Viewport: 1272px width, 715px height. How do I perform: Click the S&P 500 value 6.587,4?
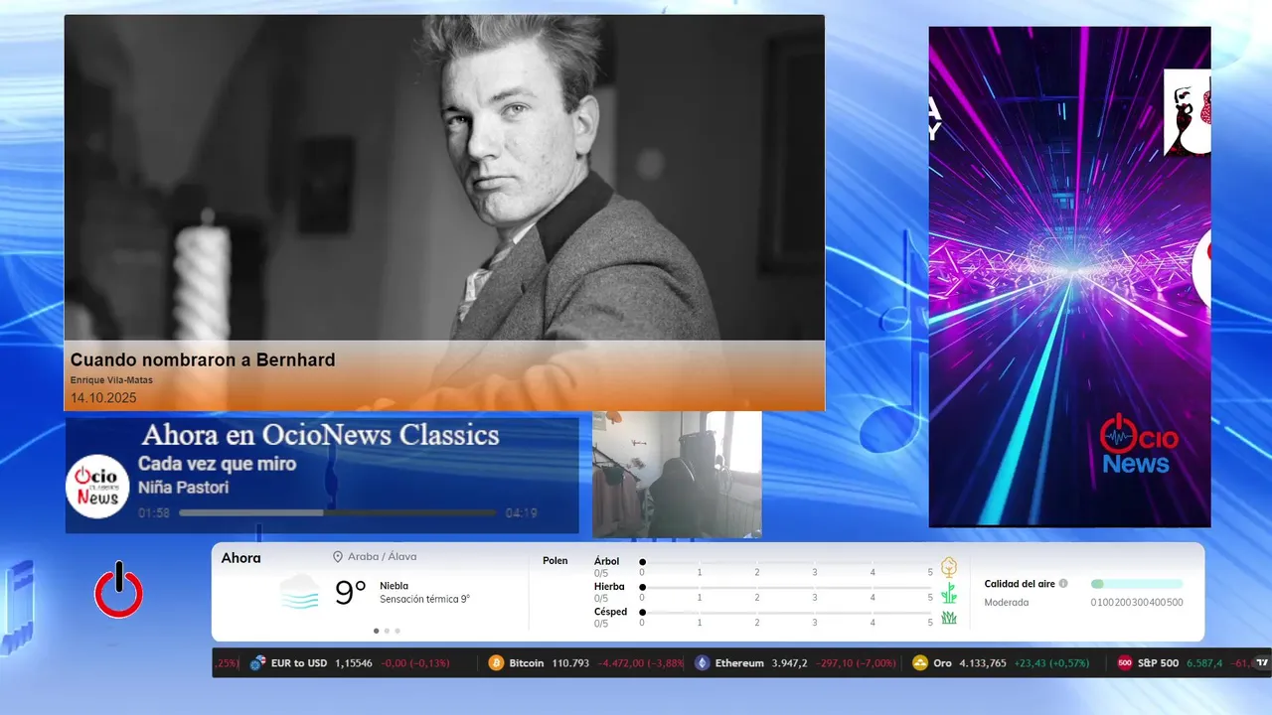pyautogui.click(x=1204, y=663)
